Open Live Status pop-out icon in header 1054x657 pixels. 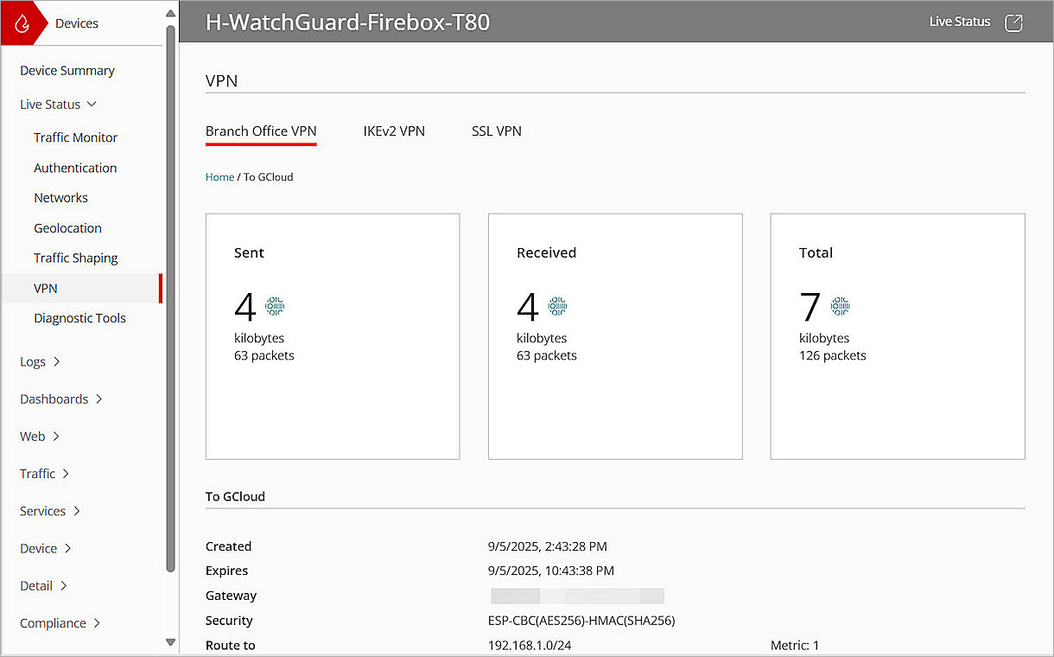coord(1014,22)
